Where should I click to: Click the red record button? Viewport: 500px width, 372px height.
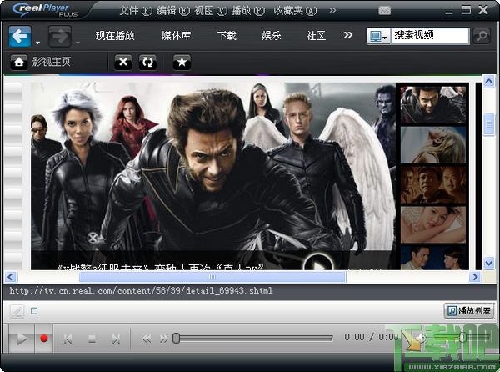point(43,339)
